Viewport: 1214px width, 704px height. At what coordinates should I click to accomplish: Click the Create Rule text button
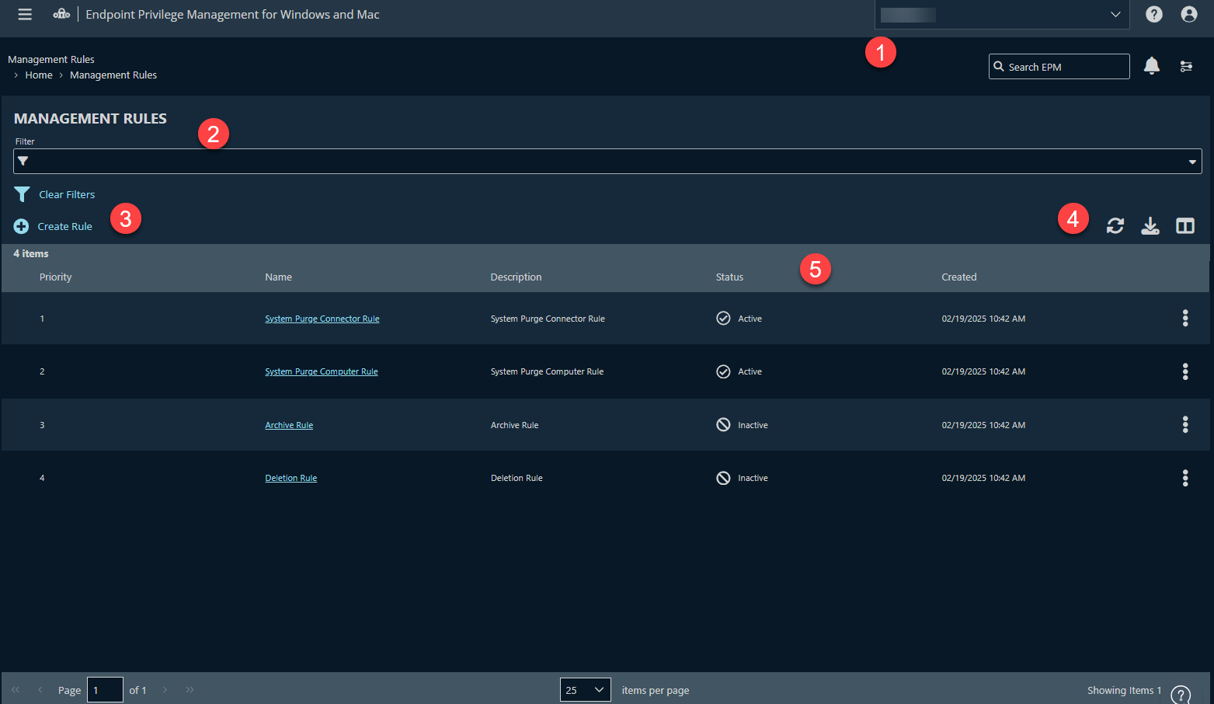(64, 226)
